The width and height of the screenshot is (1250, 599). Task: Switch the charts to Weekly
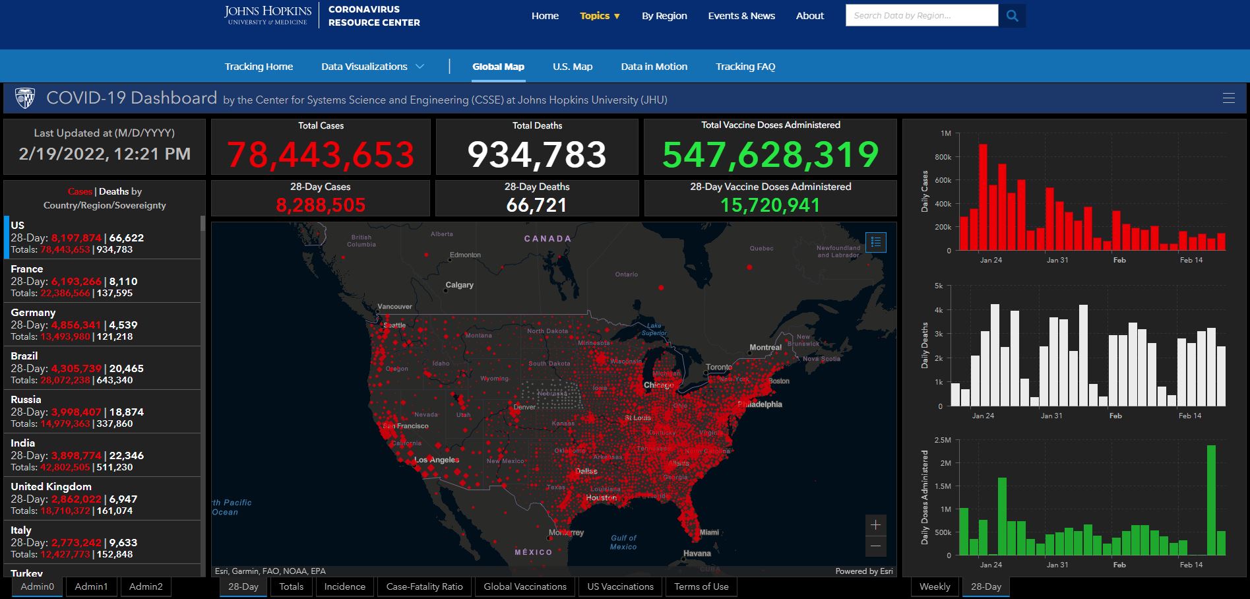click(x=935, y=586)
